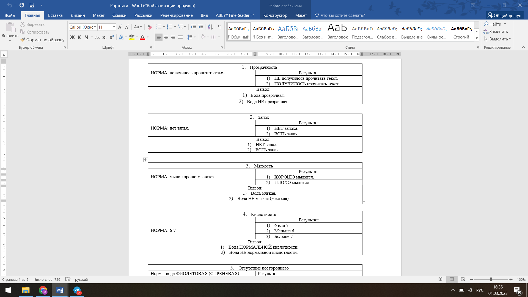Open the font color dropdown arrow
528x297 pixels.
click(x=148, y=37)
